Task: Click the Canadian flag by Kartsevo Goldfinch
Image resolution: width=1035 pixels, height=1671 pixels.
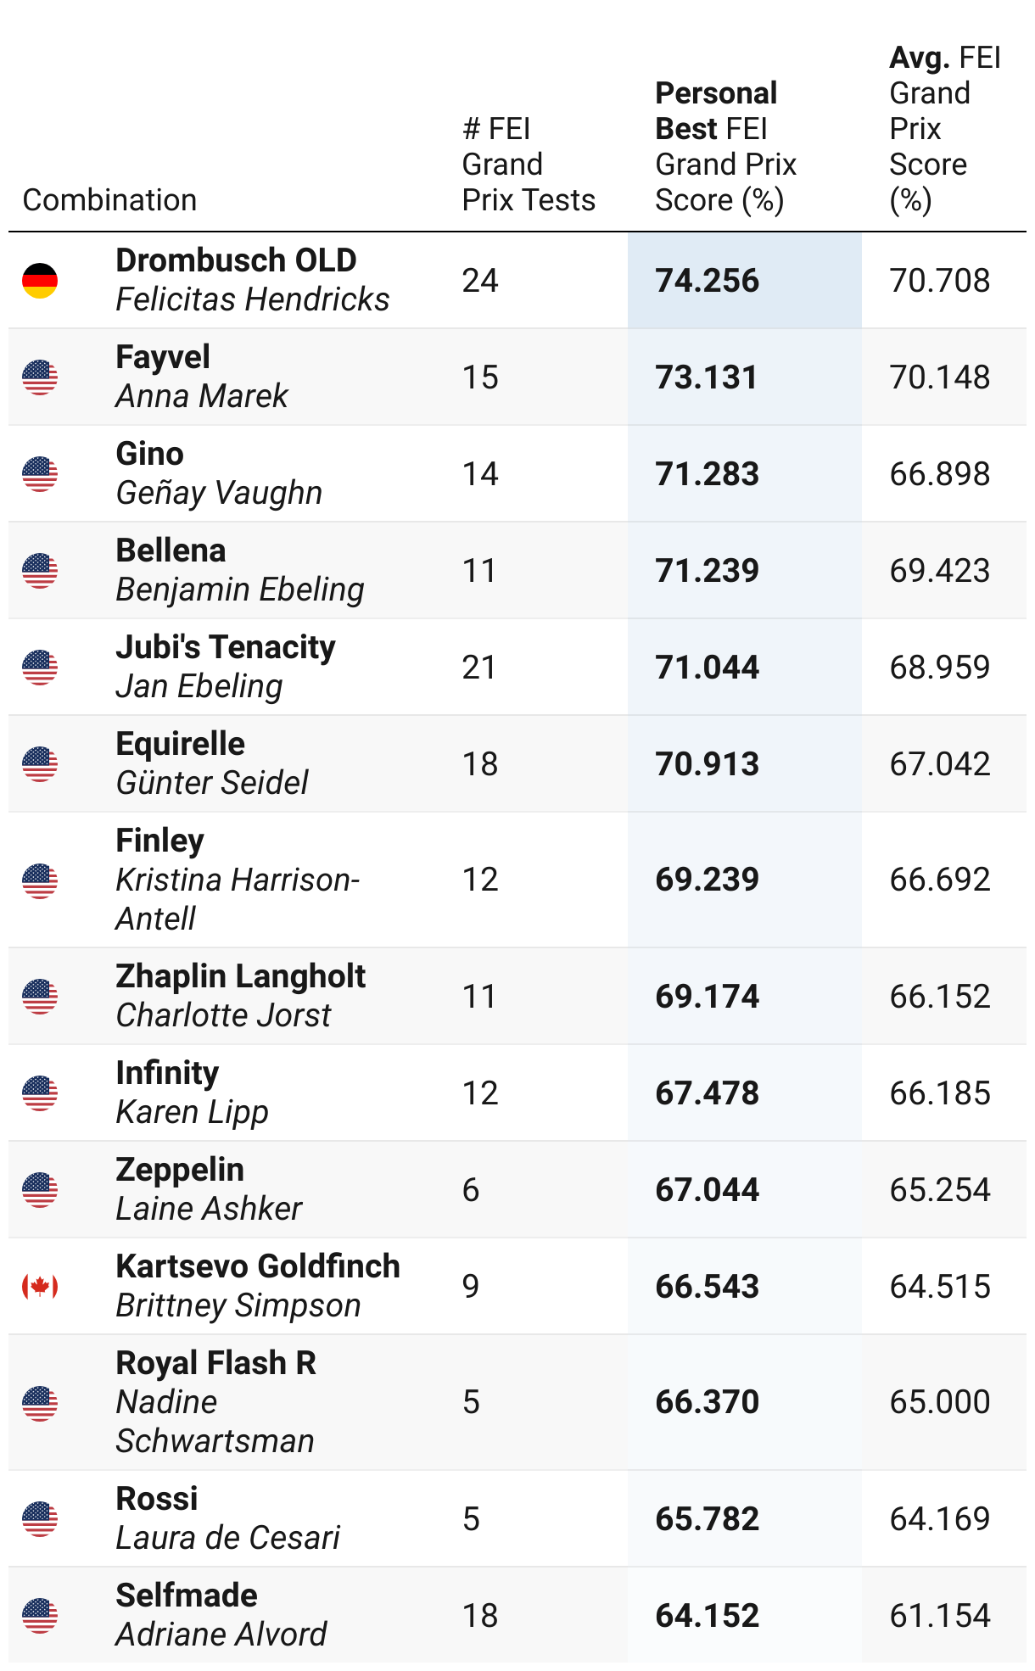Action: (x=40, y=1287)
